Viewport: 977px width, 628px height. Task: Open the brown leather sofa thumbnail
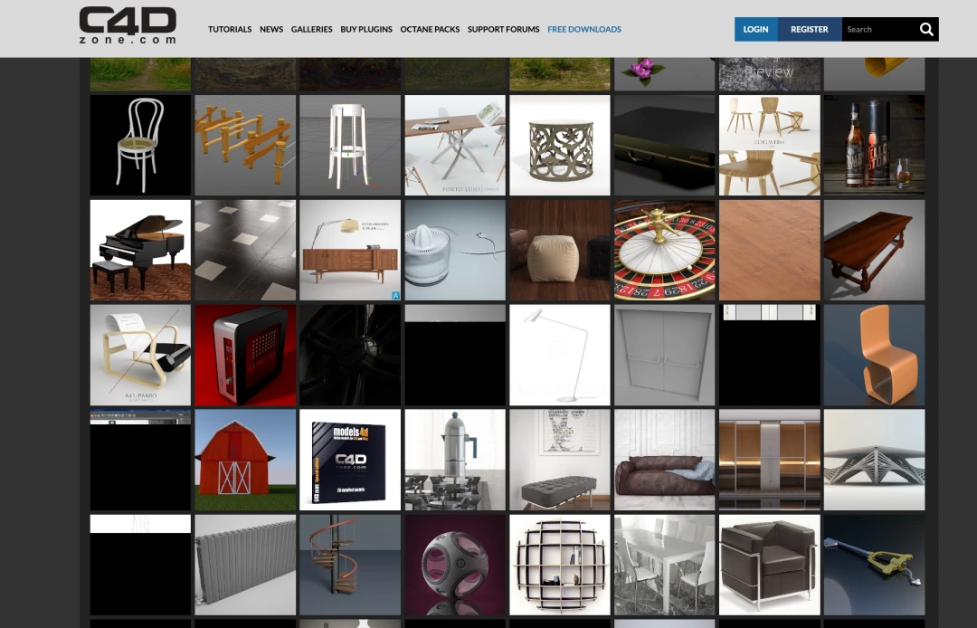[665, 460]
